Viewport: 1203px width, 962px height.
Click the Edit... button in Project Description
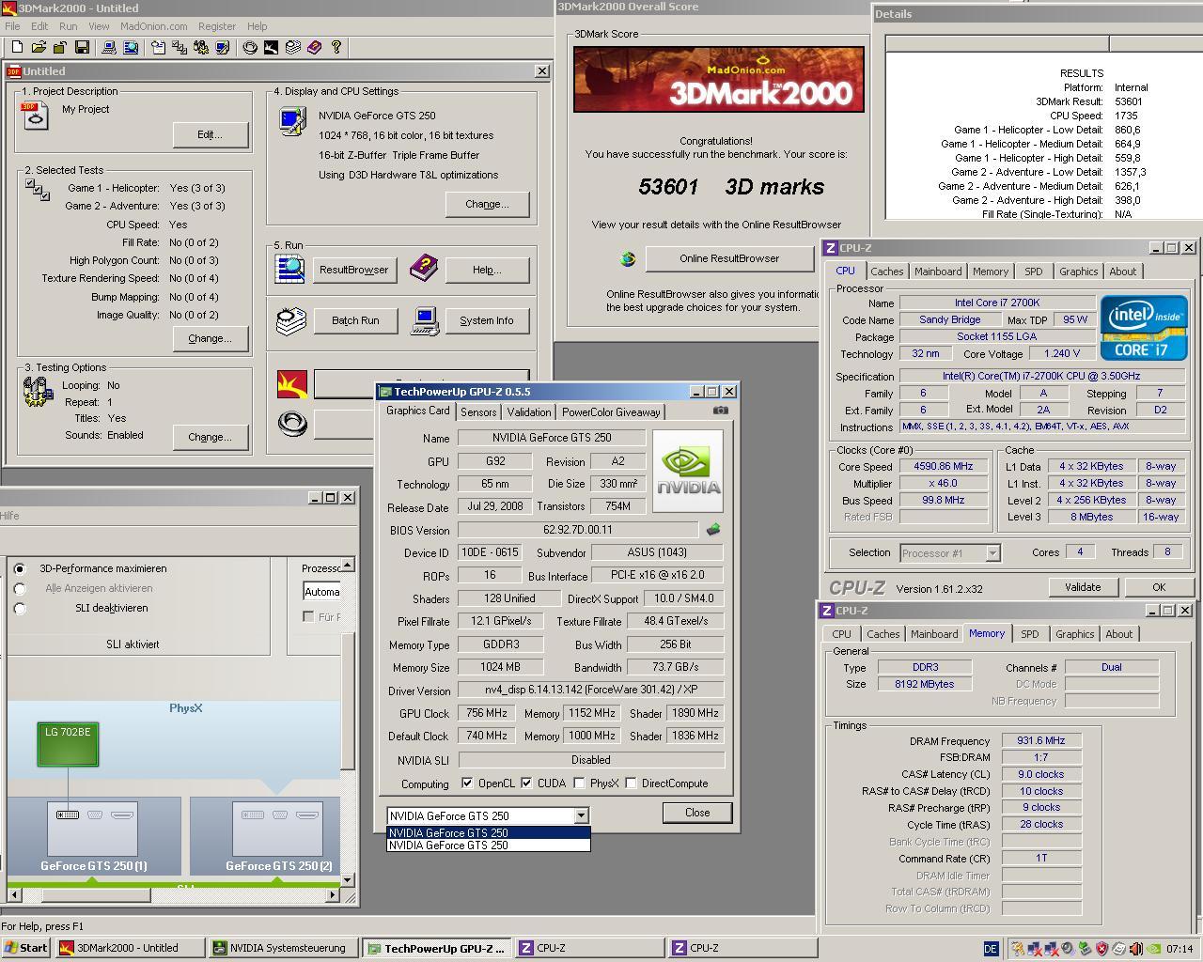[211, 134]
